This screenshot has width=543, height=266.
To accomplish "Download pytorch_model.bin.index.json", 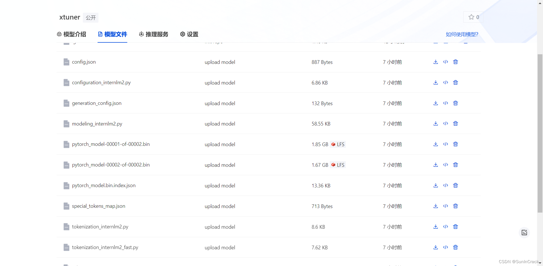I will (436, 185).
